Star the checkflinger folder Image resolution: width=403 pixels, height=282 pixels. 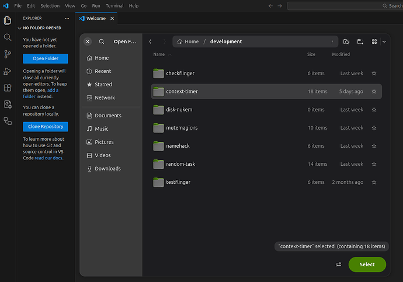tap(374, 74)
